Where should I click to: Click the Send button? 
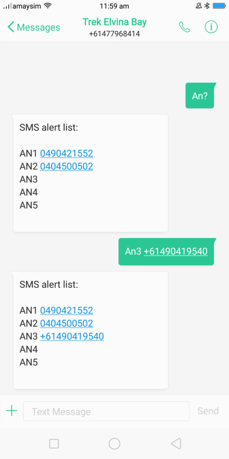[x=208, y=411]
